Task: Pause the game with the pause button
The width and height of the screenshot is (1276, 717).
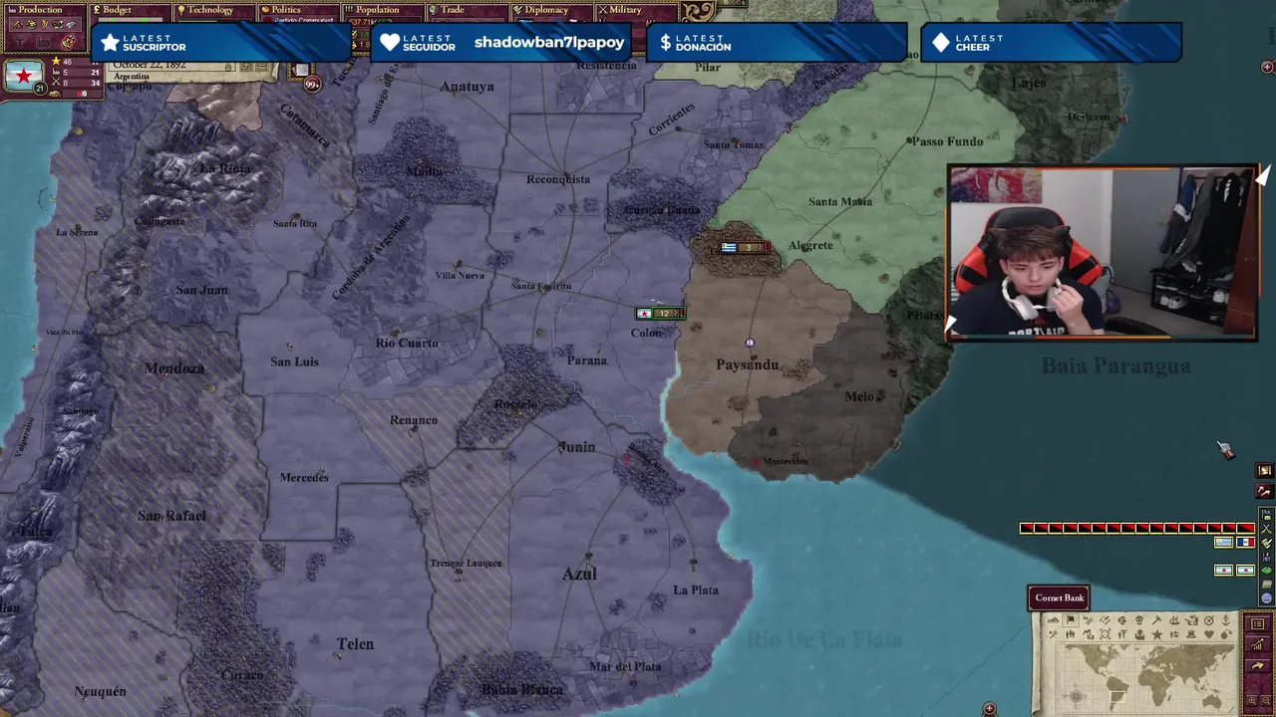Action: [228, 67]
